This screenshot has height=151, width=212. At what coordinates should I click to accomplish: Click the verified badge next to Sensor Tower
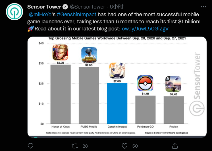click(x=65, y=7)
